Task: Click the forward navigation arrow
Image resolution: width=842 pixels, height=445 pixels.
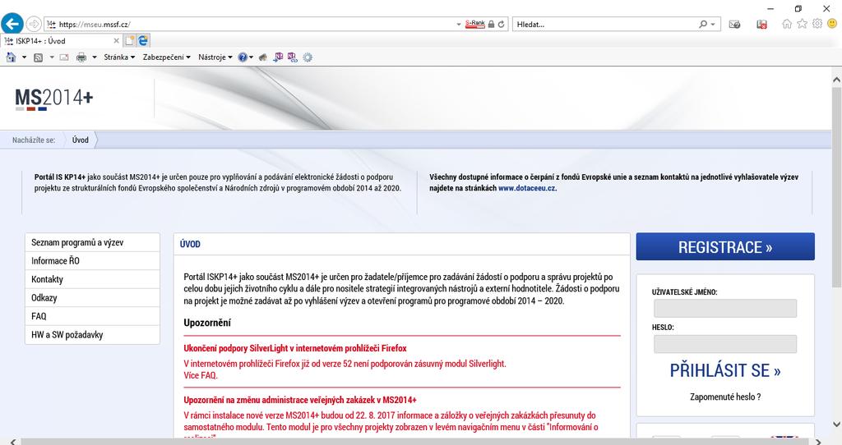Action: pos(33,24)
